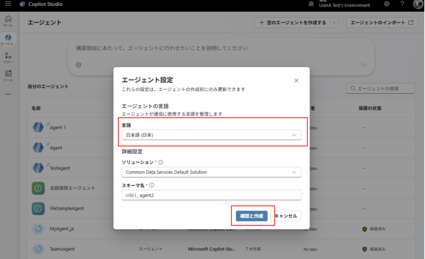Click the キャンセル button
Screen dimensions: 425x259
pos(286,216)
